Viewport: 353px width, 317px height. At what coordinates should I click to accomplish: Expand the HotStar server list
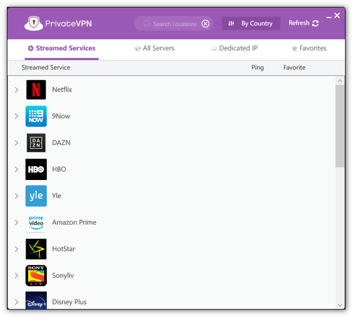16,249
